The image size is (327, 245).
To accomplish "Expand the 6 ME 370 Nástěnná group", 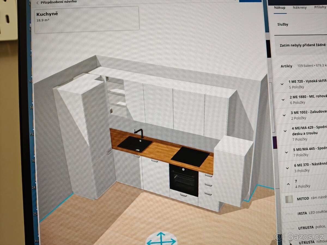I will [287, 168].
